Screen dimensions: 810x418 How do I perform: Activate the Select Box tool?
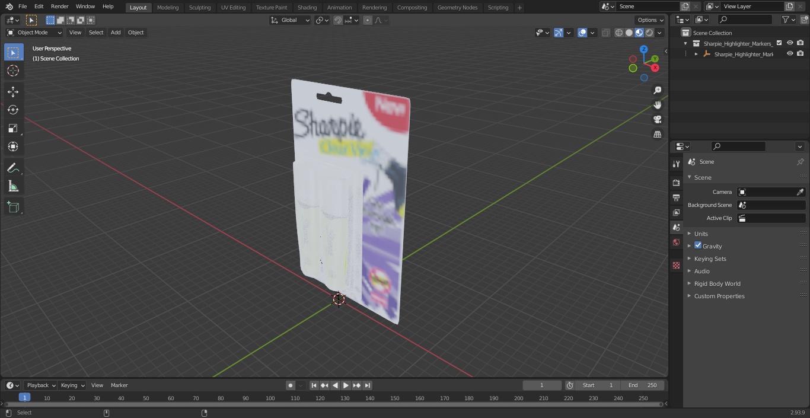click(13, 52)
